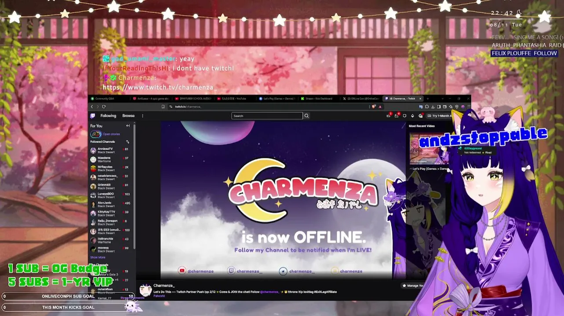The image size is (564, 316).
Task: Click Show More under Followed Channels
Action: (x=98, y=258)
